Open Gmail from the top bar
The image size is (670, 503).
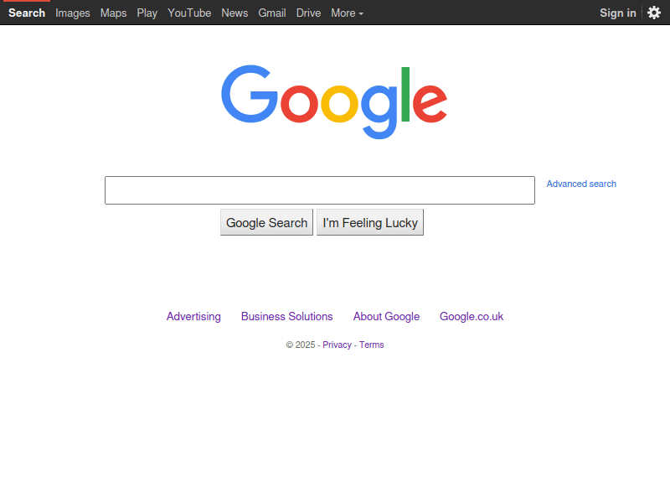[271, 13]
